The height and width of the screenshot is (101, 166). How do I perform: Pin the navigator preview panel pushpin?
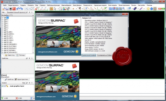[x=29, y=12]
